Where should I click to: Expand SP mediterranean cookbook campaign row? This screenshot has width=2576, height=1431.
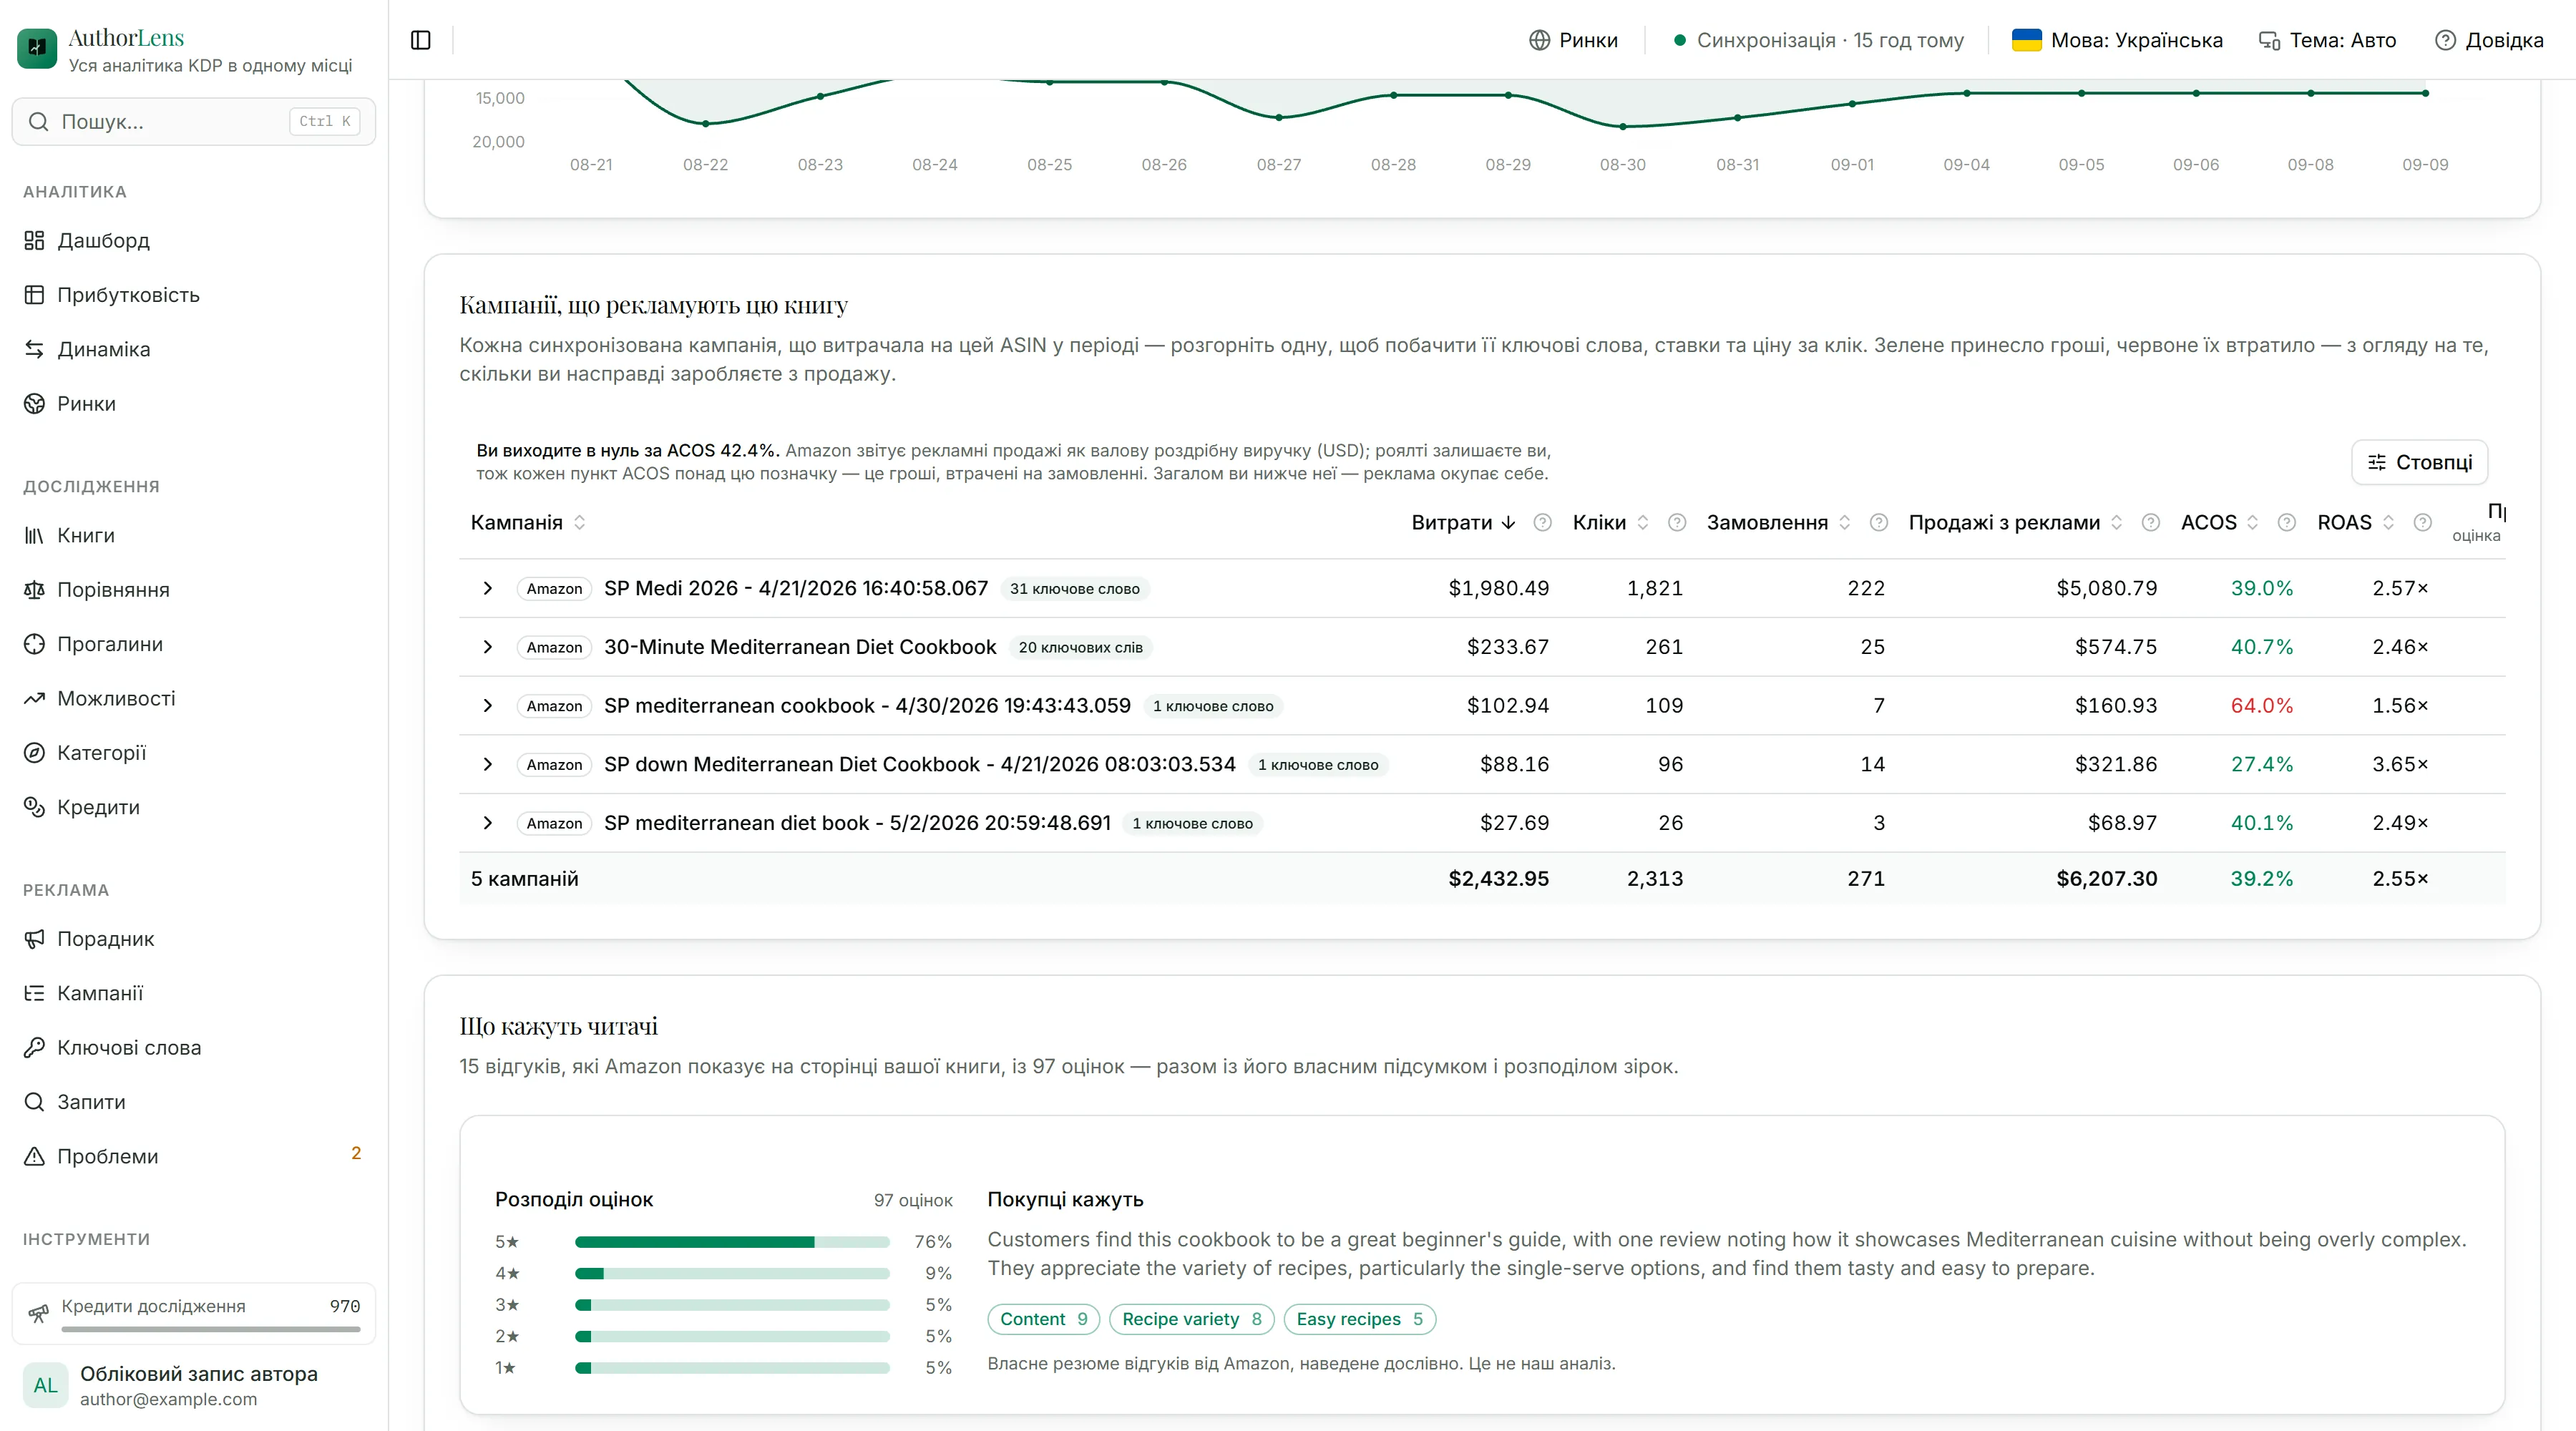click(487, 706)
